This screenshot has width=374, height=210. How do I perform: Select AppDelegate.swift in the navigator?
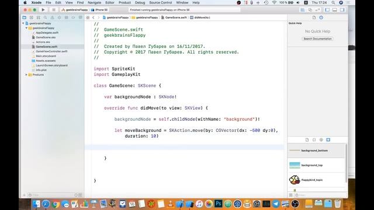(47, 33)
